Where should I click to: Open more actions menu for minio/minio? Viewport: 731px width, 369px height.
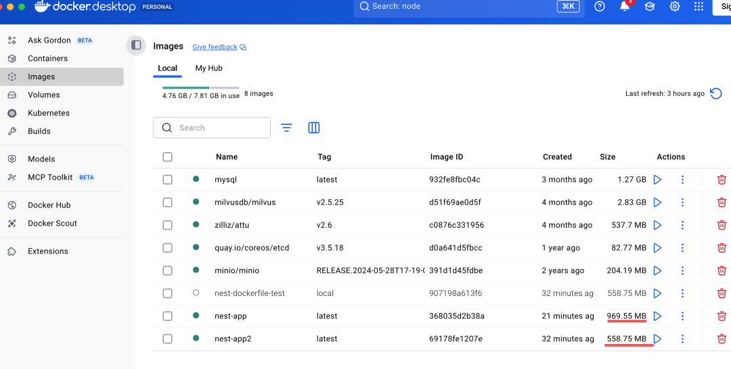[x=682, y=270]
